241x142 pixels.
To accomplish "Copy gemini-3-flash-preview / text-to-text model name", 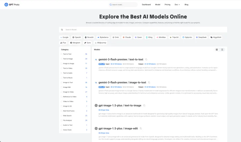I will tap(146, 59).
